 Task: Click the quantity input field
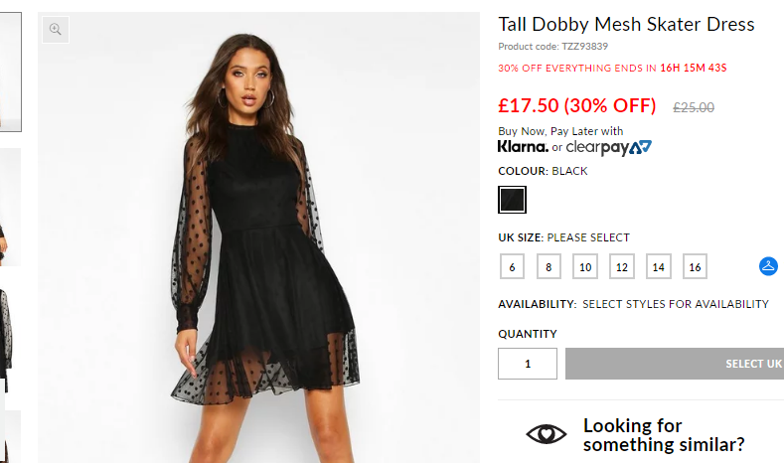pyautogui.click(x=528, y=364)
